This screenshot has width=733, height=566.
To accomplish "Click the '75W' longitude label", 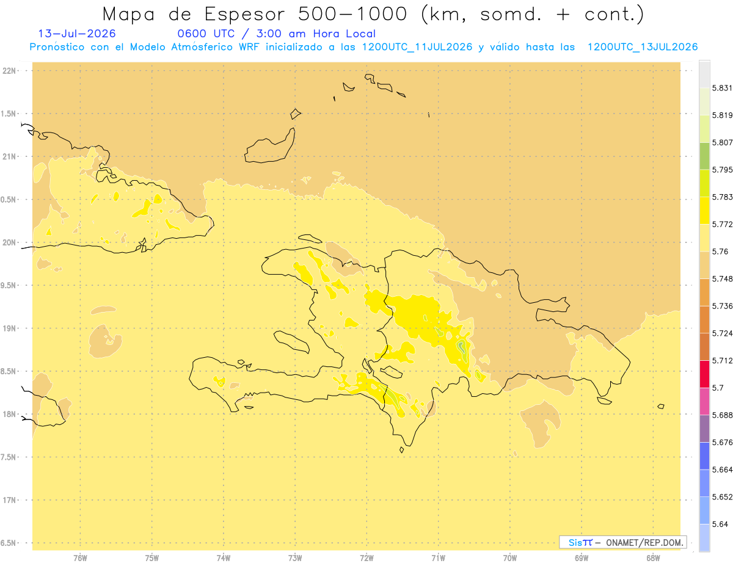I will pos(152,558).
